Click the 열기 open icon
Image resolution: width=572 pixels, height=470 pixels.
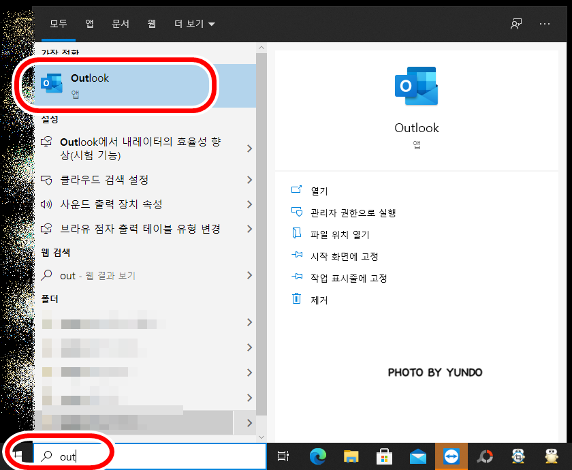[297, 189]
